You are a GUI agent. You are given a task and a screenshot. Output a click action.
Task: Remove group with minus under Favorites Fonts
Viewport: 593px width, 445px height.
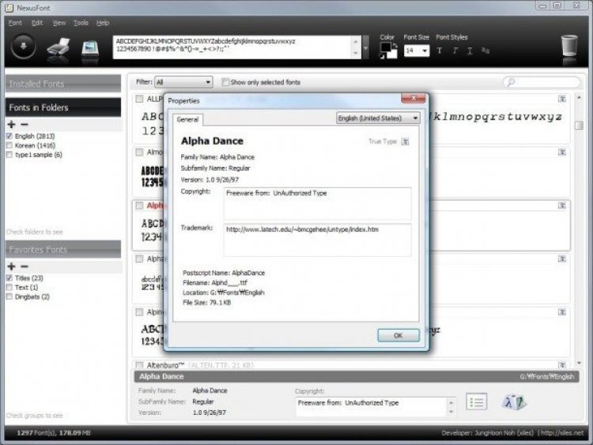click(x=25, y=266)
